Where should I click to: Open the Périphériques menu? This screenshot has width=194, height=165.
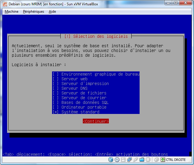[33, 12]
